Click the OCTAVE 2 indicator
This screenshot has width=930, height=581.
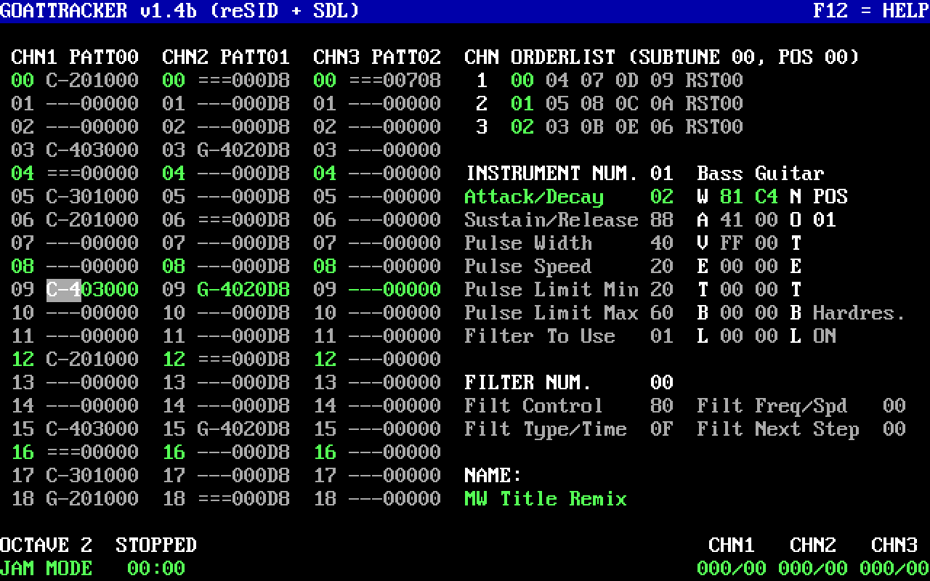tap(46, 545)
